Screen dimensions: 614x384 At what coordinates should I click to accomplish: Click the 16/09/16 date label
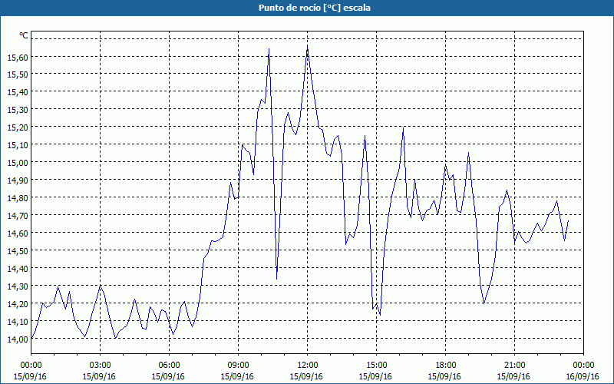583,376
